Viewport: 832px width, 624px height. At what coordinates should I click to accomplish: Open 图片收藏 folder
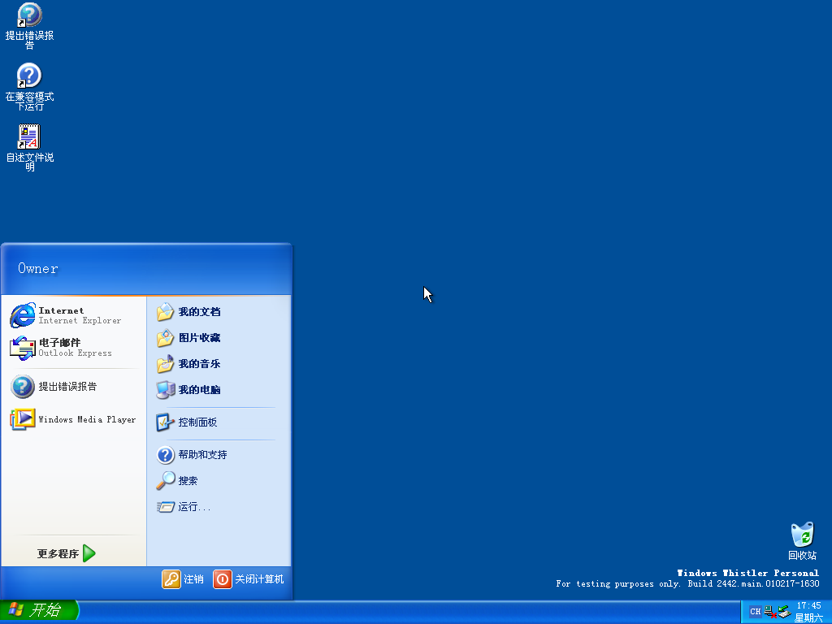219,338
